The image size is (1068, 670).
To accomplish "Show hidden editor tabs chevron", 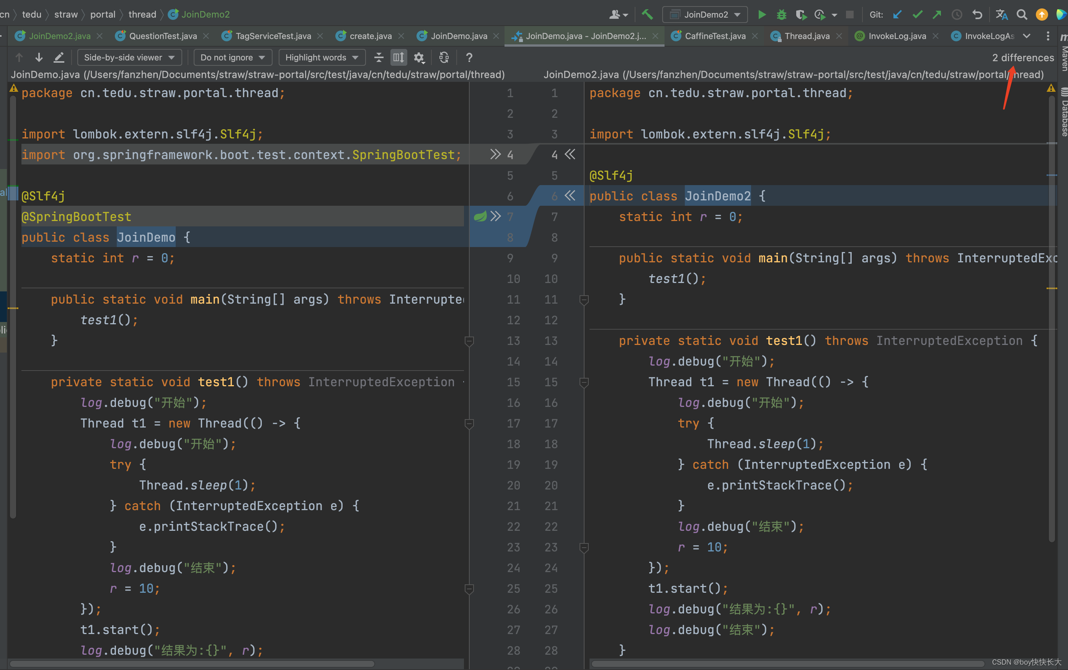I will pos(1026,36).
